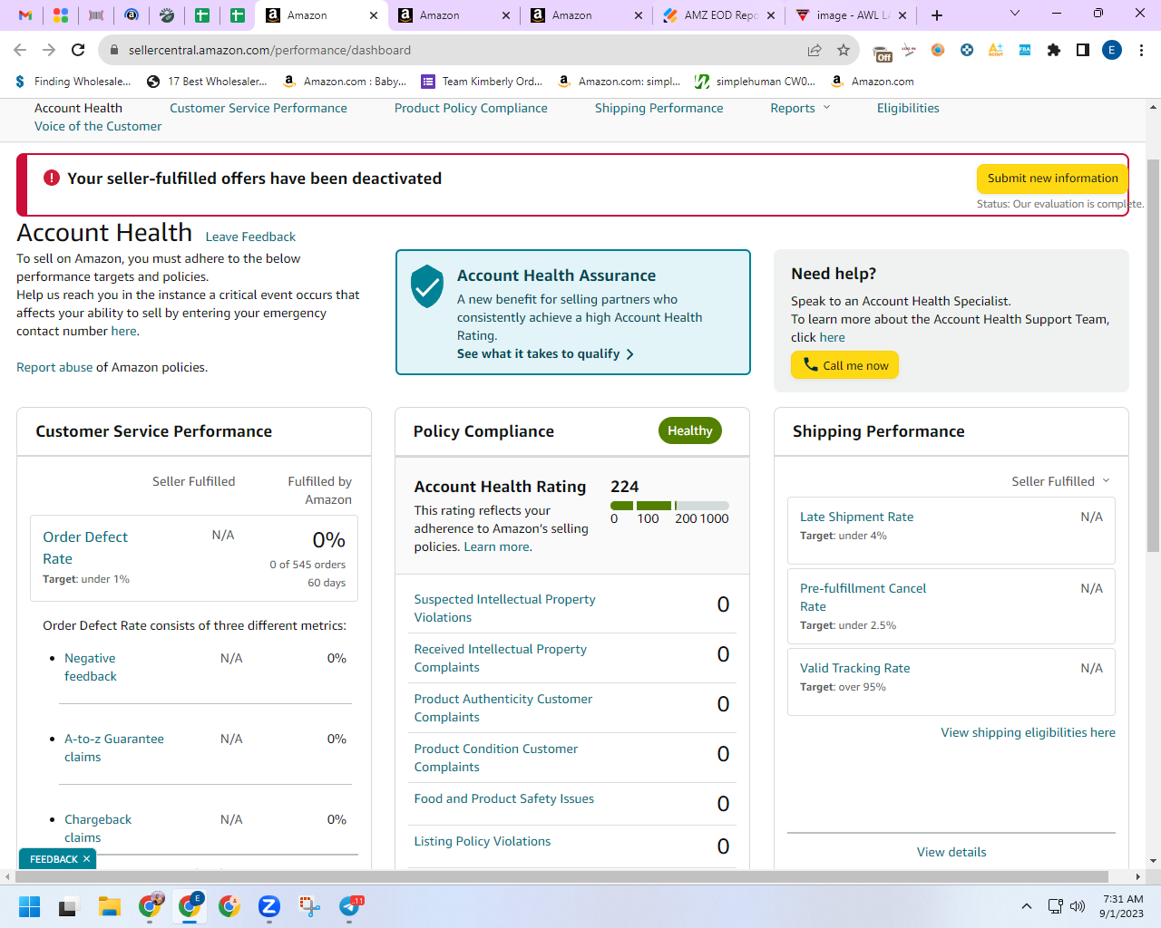This screenshot has width=1161, height=928.
Task: Click the Call me now button
Action: (x=844, y=365)
